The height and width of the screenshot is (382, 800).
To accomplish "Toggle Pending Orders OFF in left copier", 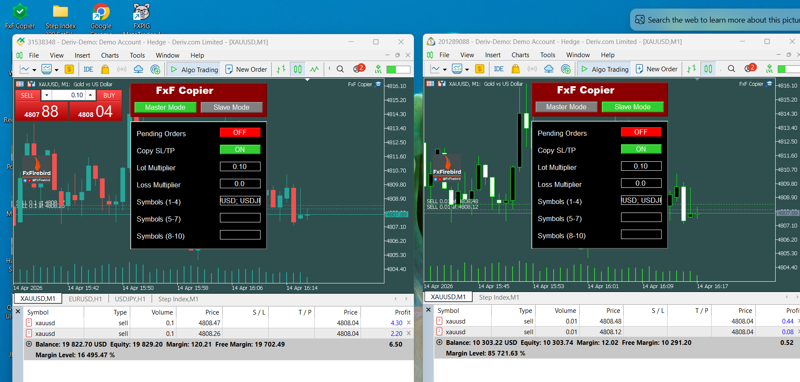I will (x=240, y=133).
